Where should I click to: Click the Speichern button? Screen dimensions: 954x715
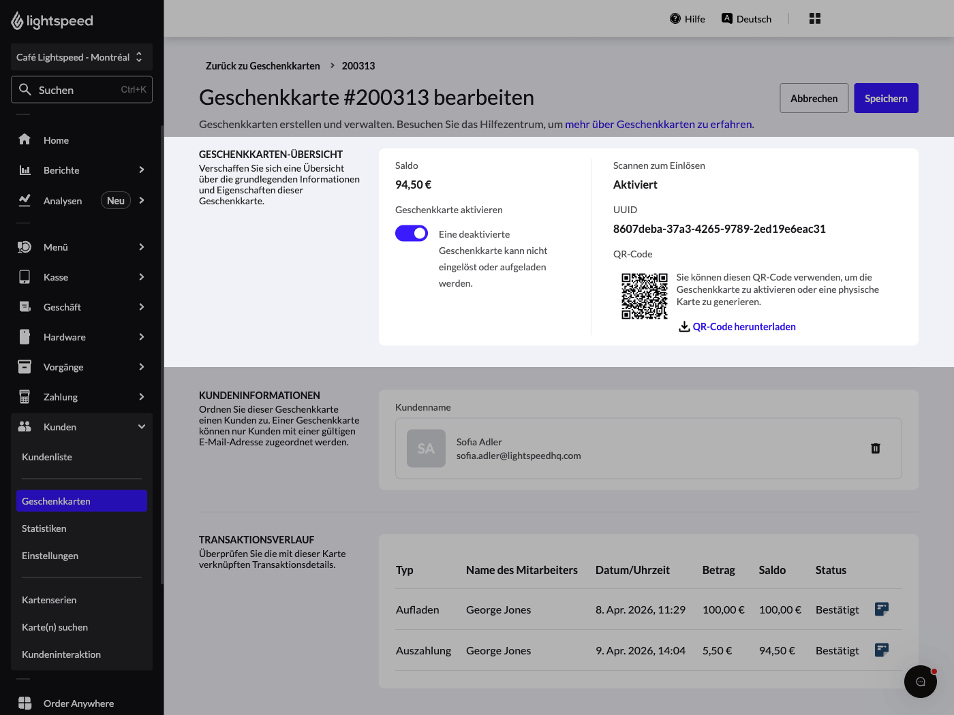pos(886,98)
